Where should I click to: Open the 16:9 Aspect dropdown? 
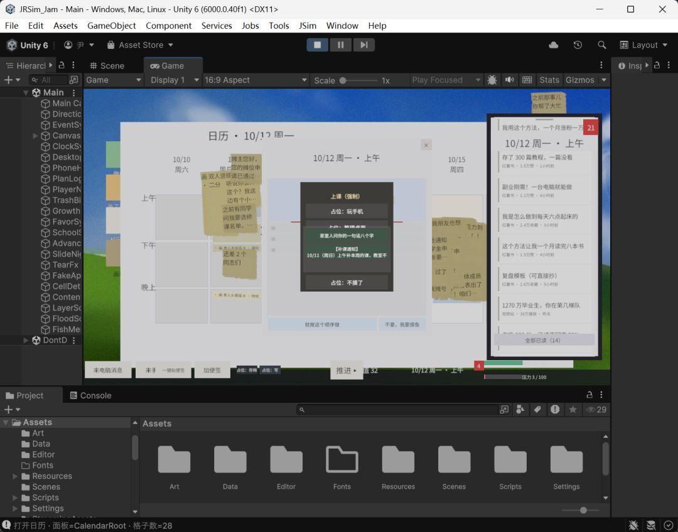pos(255,80)
